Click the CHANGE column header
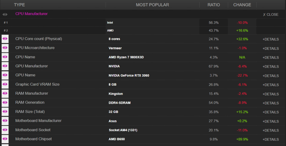This screenshot has height=146, width=286. coord(242,5)
